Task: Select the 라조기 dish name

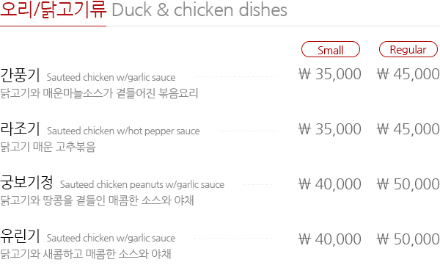Action: coord(20,128)
